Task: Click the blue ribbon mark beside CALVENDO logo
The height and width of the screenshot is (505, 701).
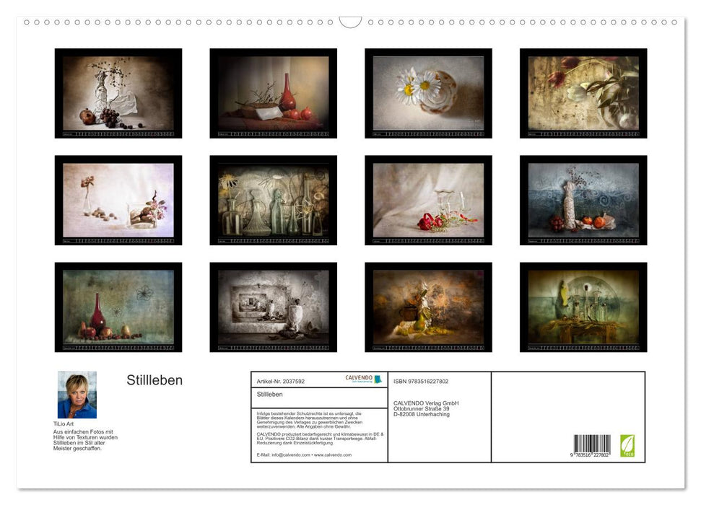Action: click(378, 379)
